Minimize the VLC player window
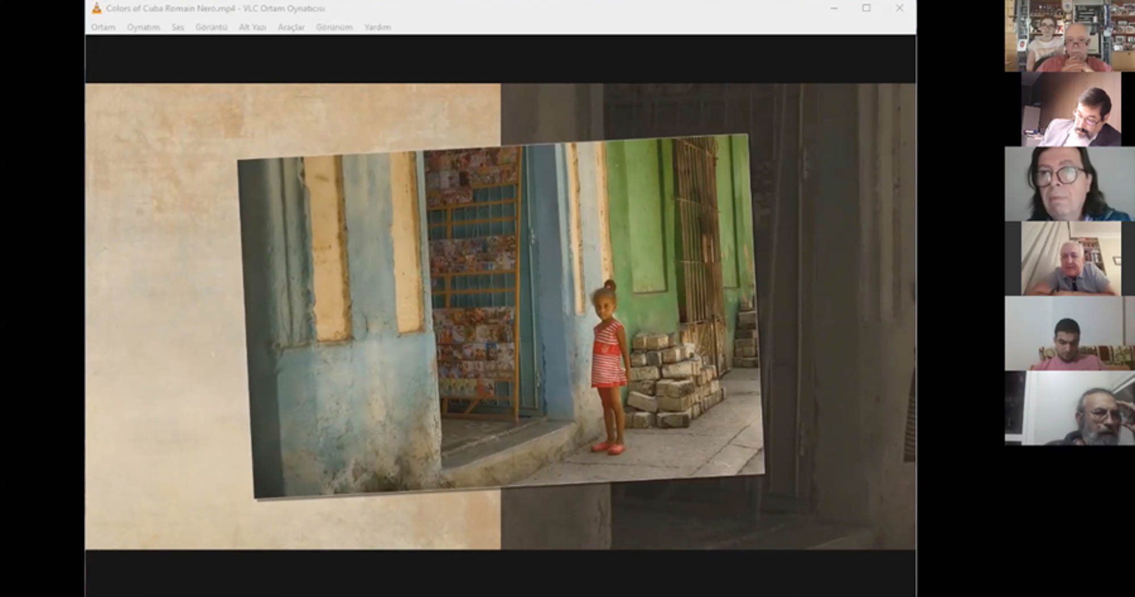Image resolution: width=1135 pixels, height=597 pixels. coord(834,8)
